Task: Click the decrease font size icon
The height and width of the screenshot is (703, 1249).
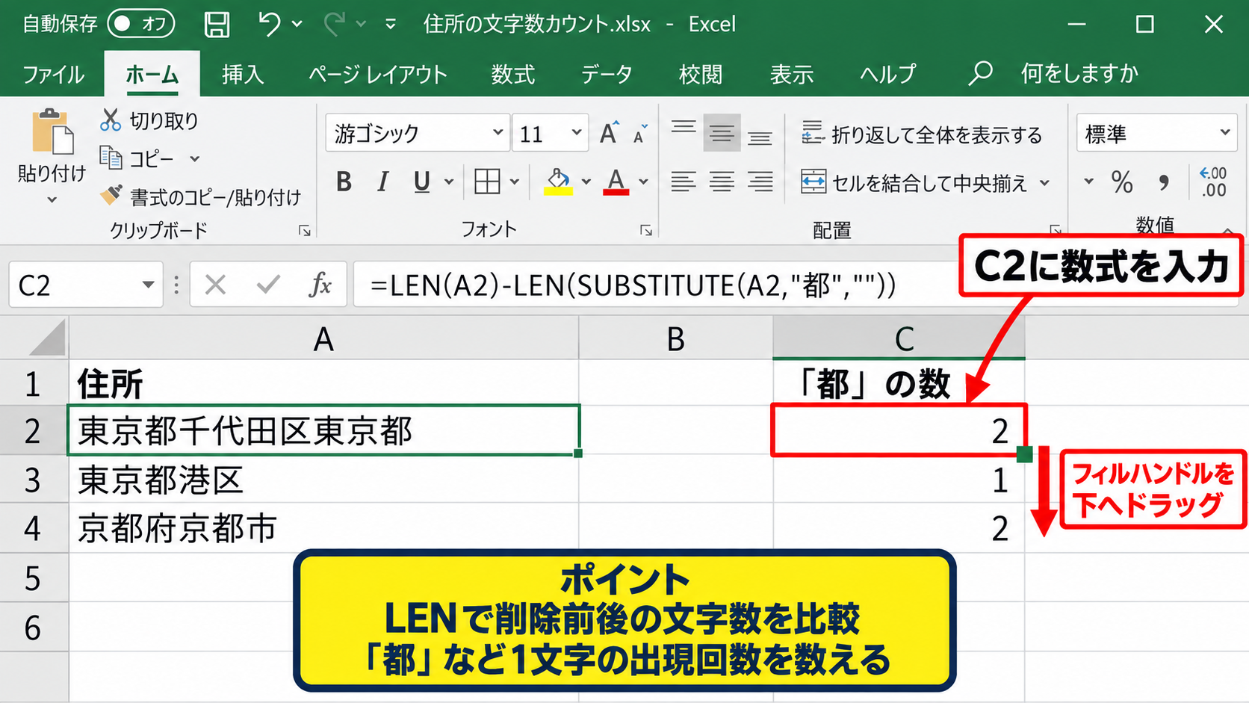Action: click(x=640, y=134)
